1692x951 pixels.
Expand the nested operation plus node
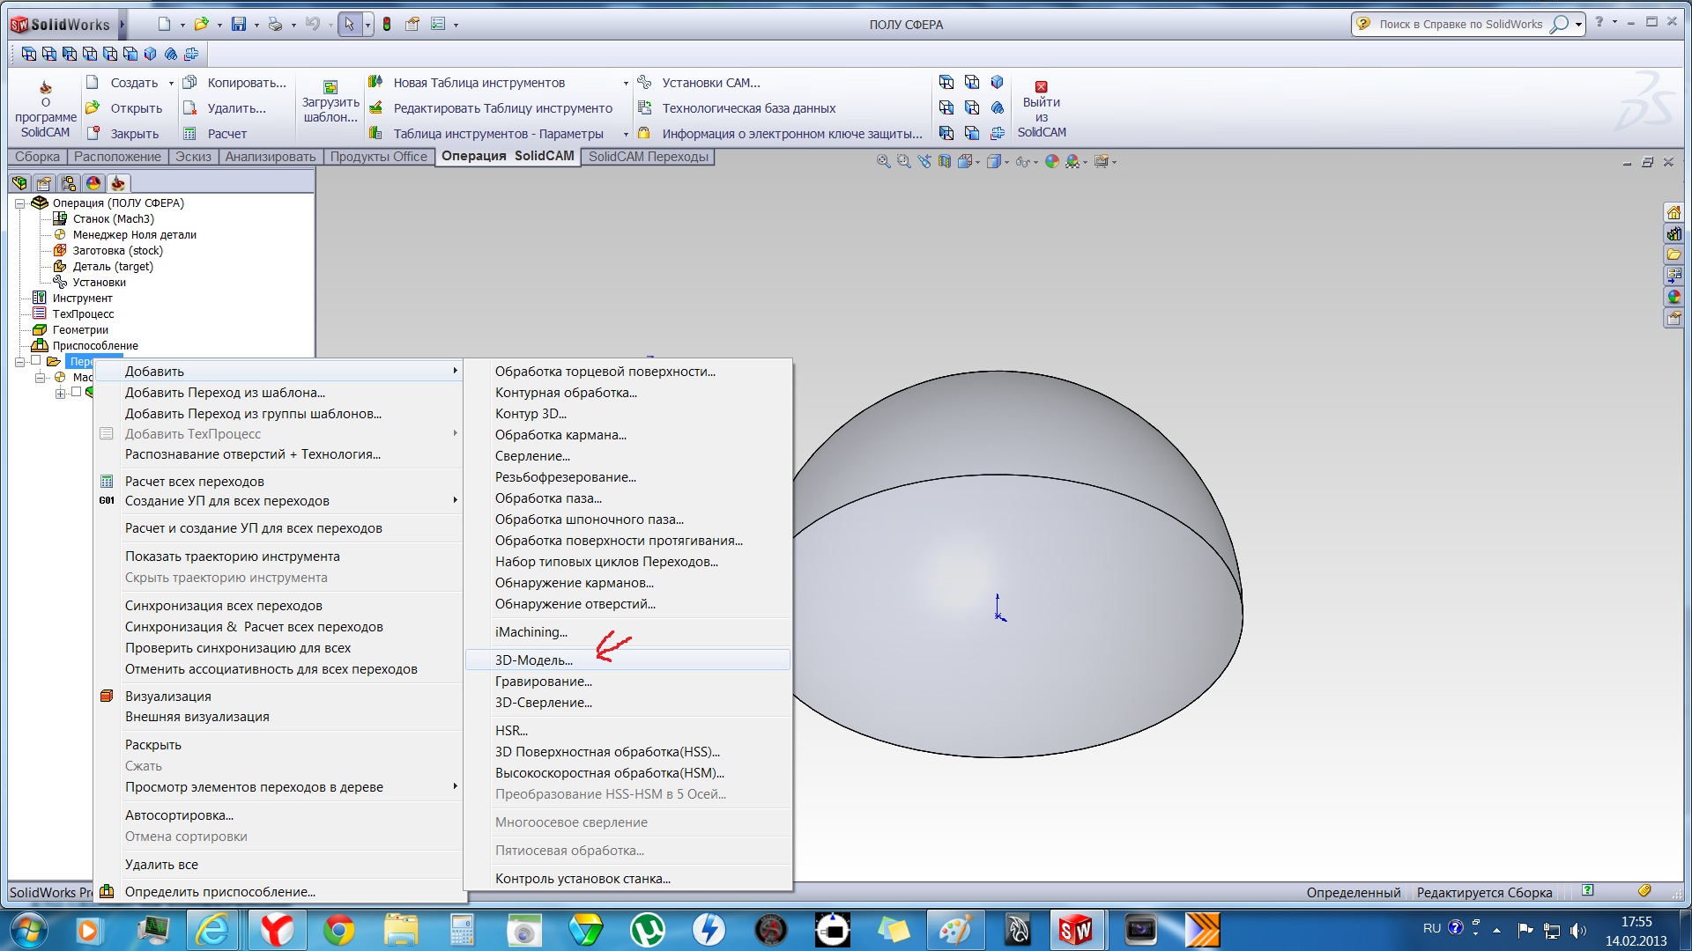[x=60, y=394]
